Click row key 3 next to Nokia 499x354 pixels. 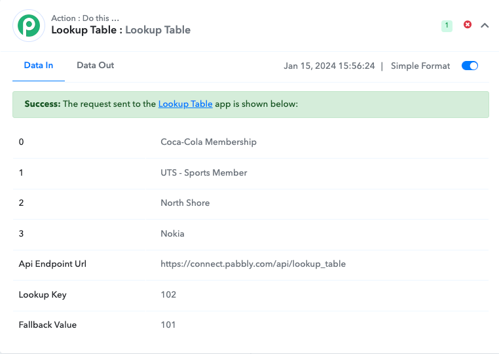pyautogui.click(x=22, y=233)
